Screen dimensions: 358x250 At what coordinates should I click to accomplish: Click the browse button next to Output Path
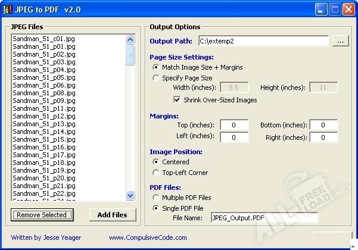click(x=340, y=41)
